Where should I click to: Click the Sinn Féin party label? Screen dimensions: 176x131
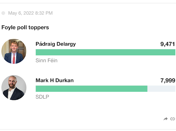click(46, 60)
